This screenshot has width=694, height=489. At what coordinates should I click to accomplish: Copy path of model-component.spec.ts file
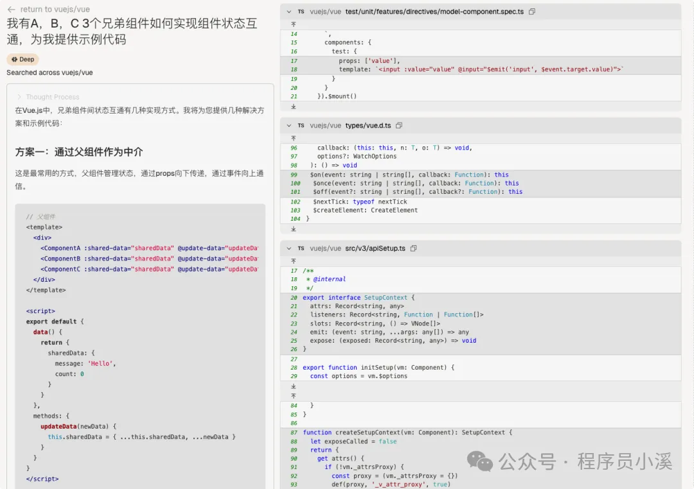click(532, 12)
